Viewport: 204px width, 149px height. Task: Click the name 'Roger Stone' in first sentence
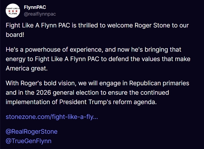click(x=152, y=25)
